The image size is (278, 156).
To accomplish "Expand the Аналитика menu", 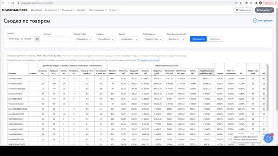I will [x=52, y=10].
